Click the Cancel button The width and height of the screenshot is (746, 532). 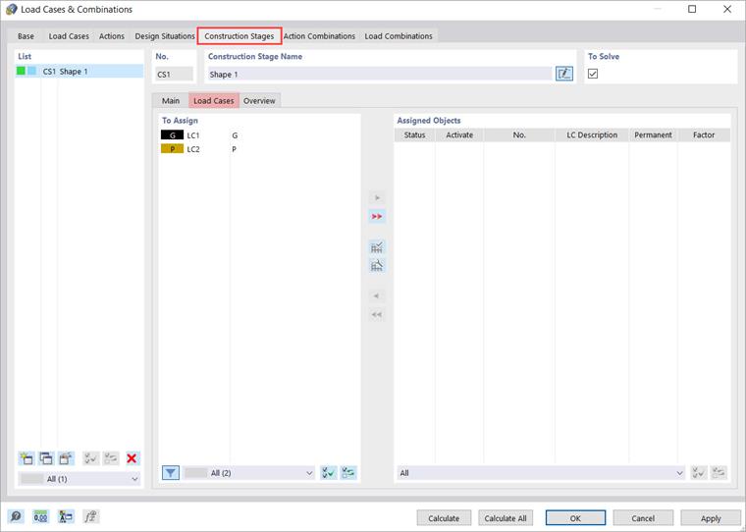click(643, 518)
